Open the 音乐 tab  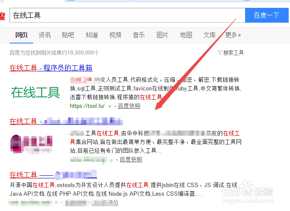pyautogui.click(x=139, y=35)
